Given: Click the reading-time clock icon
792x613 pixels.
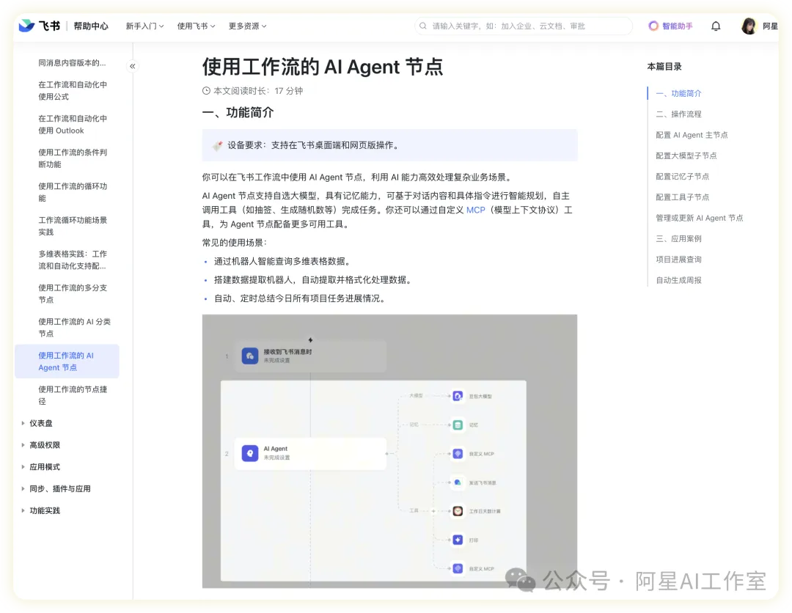Looking at the screenshot, I should coord(206,91).
